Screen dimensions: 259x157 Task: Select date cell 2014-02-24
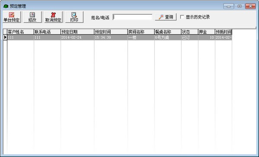click(x=77, y=38)
